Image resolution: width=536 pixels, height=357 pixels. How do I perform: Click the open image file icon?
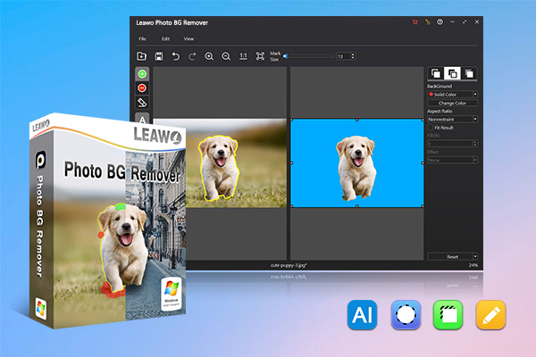[141, 56]
